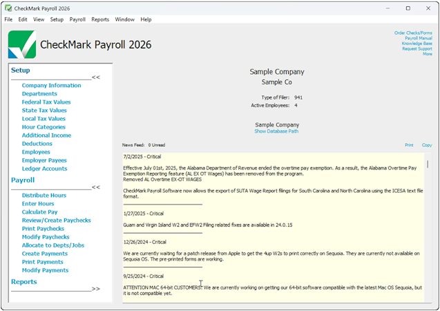Open the Reports menu in menu bar
Image resolution: width=440 pixels, height=311 pixels.
click(100, 19)
